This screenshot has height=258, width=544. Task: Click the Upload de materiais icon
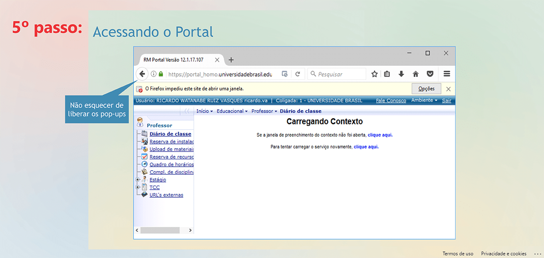(145, 149)
